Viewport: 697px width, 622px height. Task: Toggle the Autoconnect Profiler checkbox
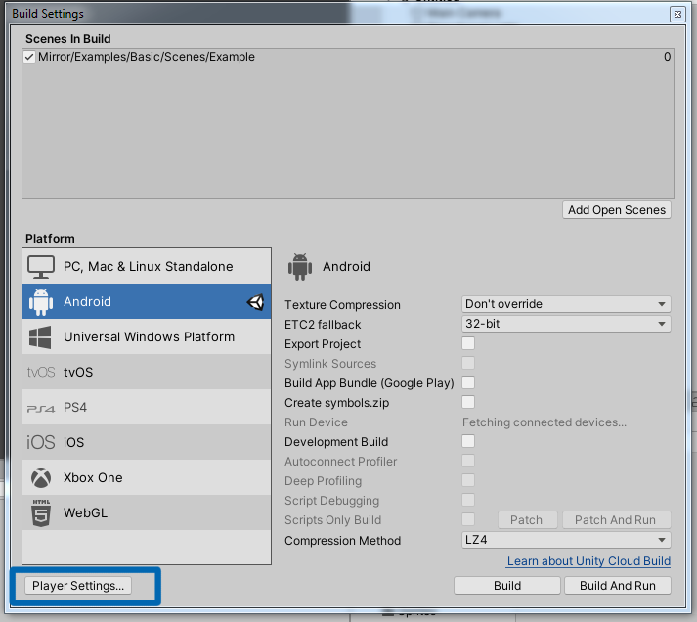tap(468, 461)
